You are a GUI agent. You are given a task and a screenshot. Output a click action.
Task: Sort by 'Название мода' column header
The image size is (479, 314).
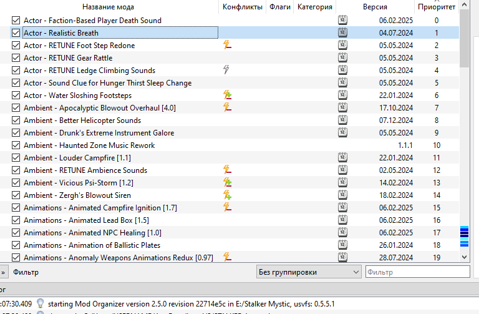(x=108, y=7)
